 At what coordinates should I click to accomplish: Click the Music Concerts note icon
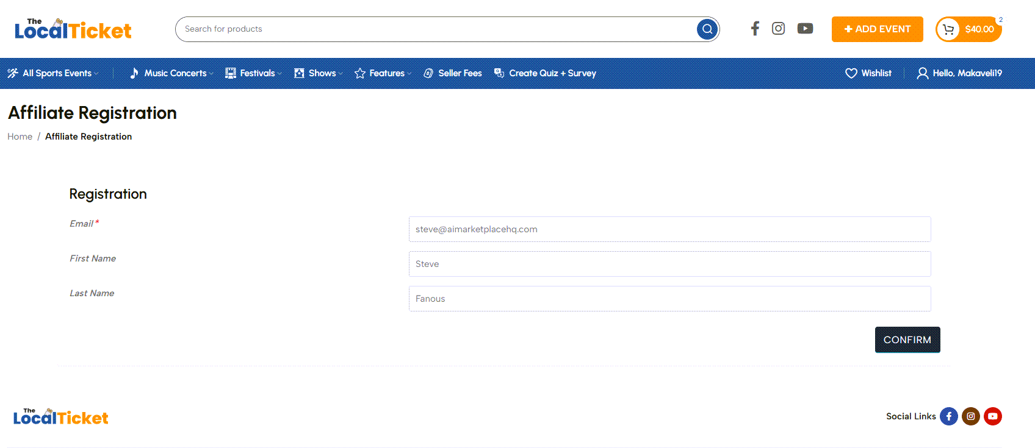[x=134, y=73]
